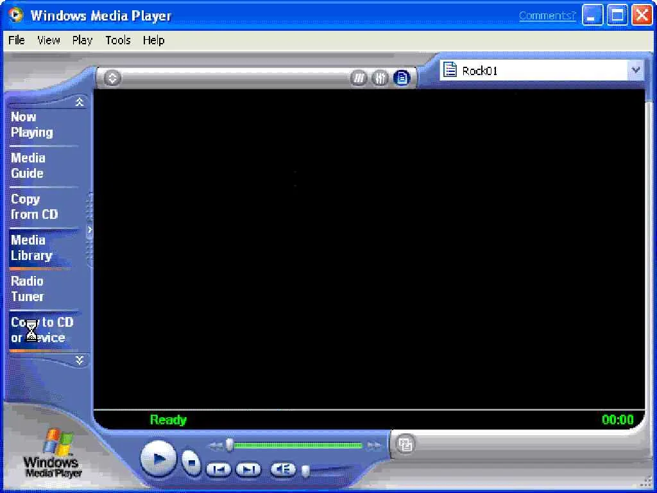Click the Play button
The width and height of the screenshot is (657, 493).
tap(158, 458)
